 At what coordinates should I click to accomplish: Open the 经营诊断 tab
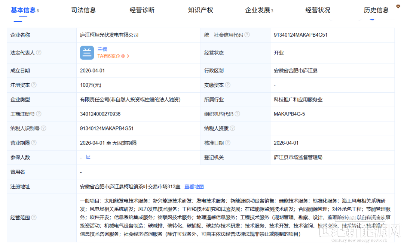pyautogui.click(x=142, y=10)
